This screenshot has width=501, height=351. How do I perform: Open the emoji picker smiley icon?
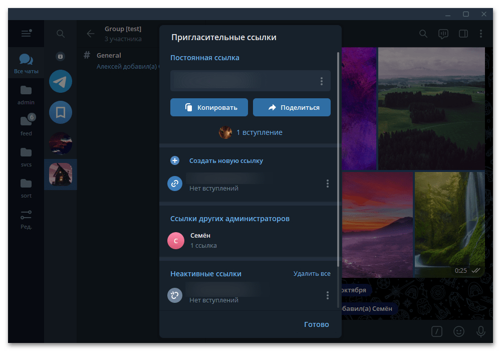click(459, 331)
